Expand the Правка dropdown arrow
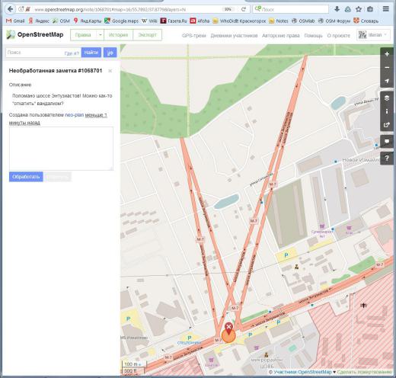 pos(101,35)
